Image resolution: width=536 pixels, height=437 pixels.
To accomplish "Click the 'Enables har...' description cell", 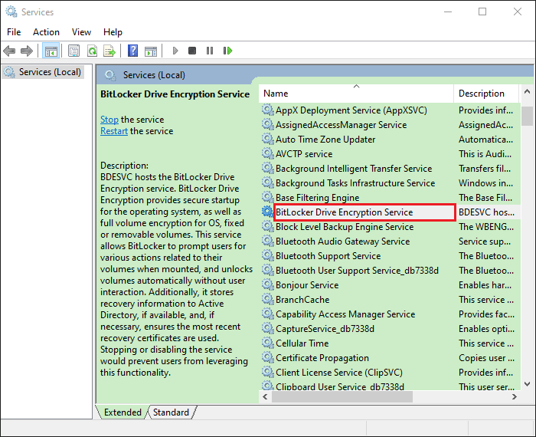I will [x=485, y=285].
